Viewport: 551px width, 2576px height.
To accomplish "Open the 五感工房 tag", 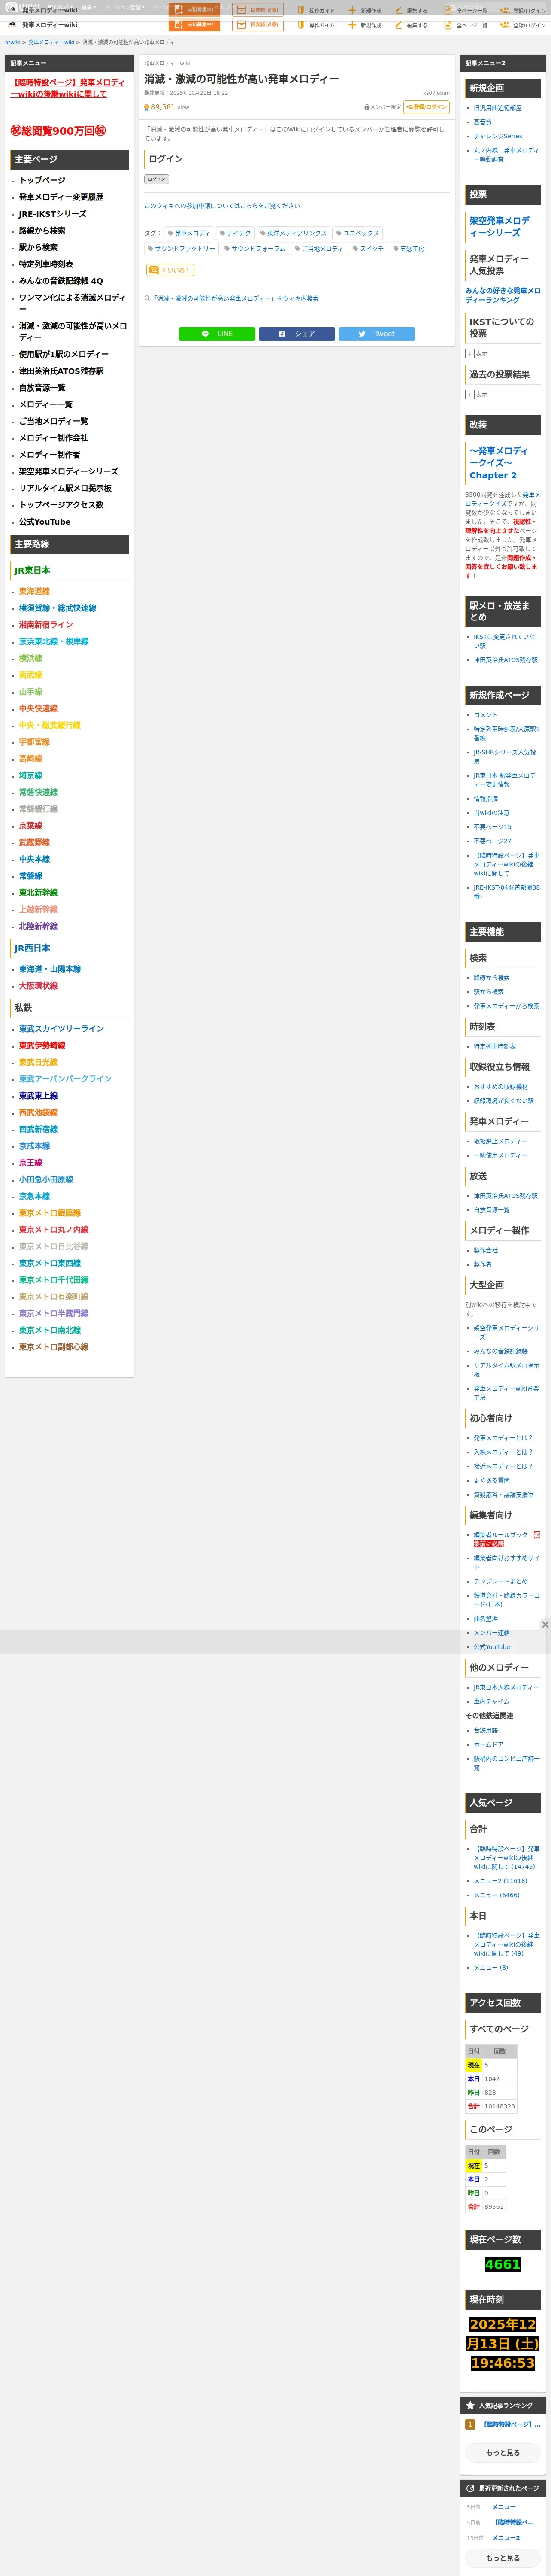I will 409,249.
